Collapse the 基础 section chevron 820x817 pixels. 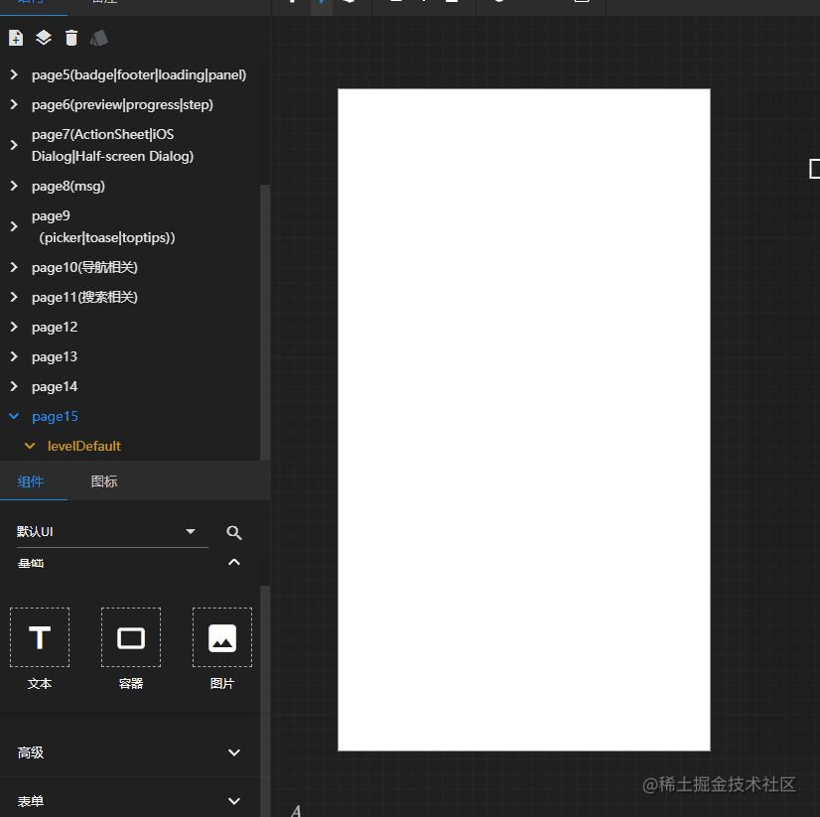[x=233, y=562]
